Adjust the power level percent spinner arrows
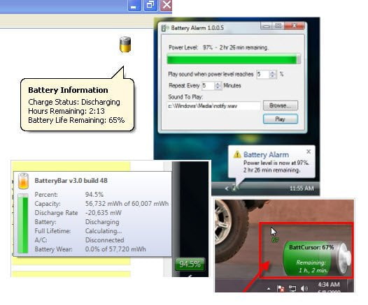 [272, 75]
